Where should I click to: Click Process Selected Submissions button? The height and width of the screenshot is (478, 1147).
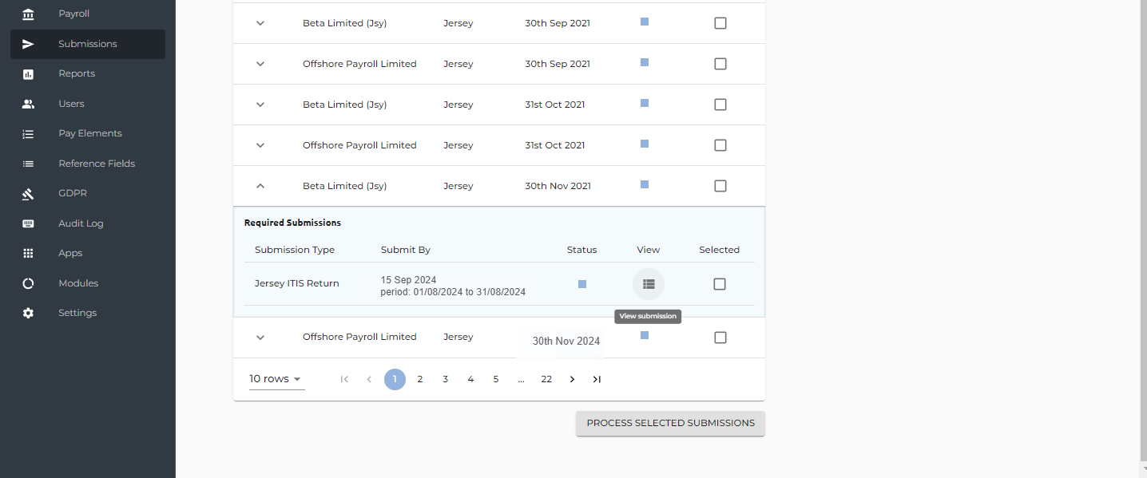click(670, 424)
